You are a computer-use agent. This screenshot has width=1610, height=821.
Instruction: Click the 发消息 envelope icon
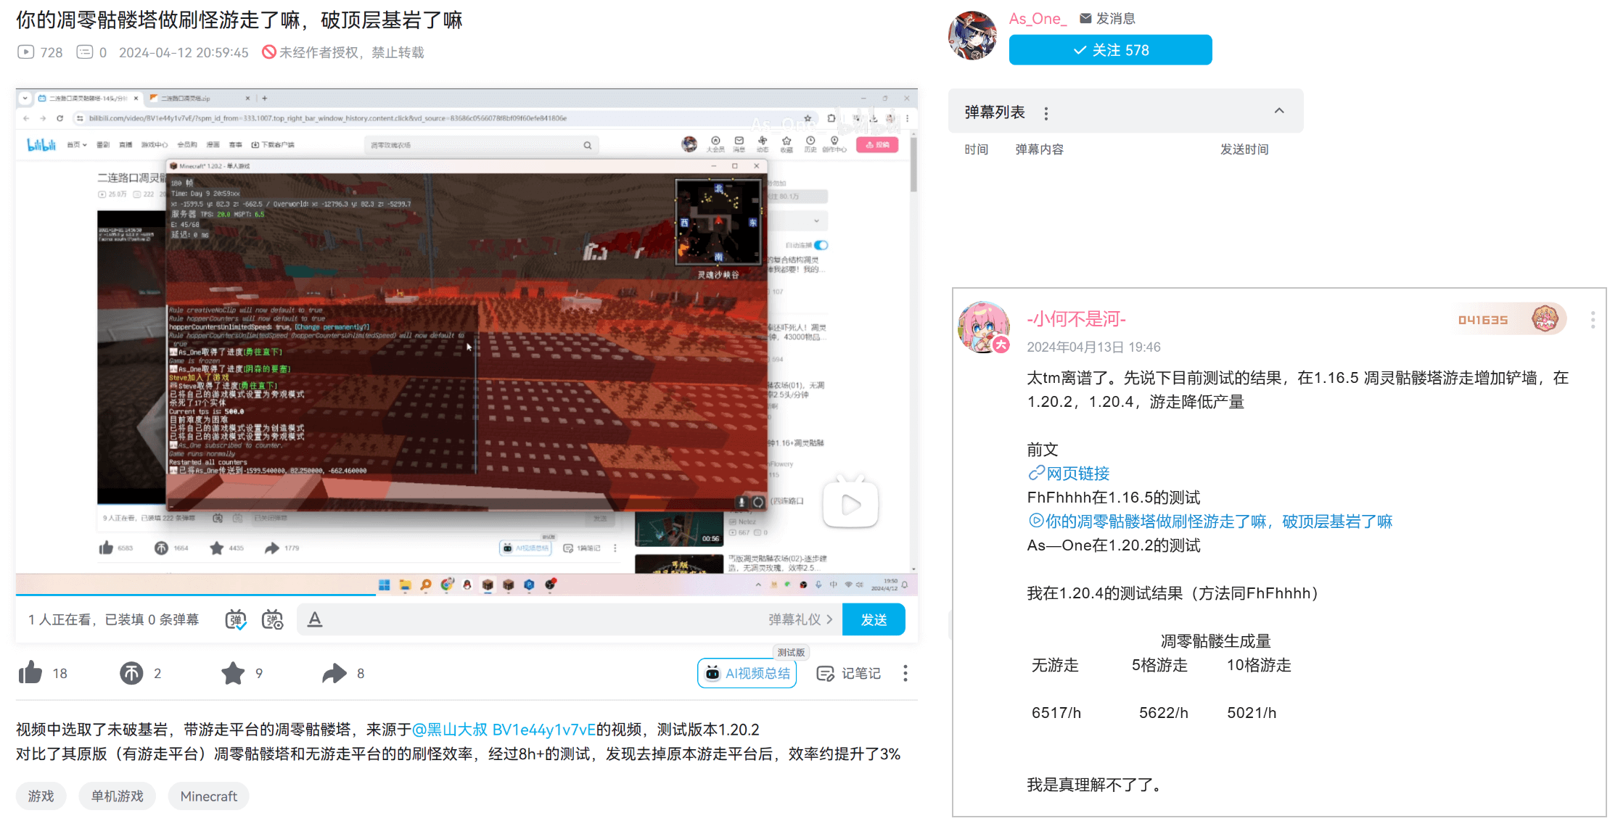(1085, 18)
